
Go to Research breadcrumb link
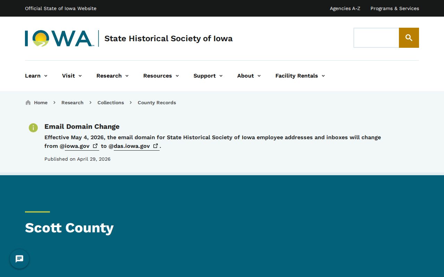pos(72,102)
